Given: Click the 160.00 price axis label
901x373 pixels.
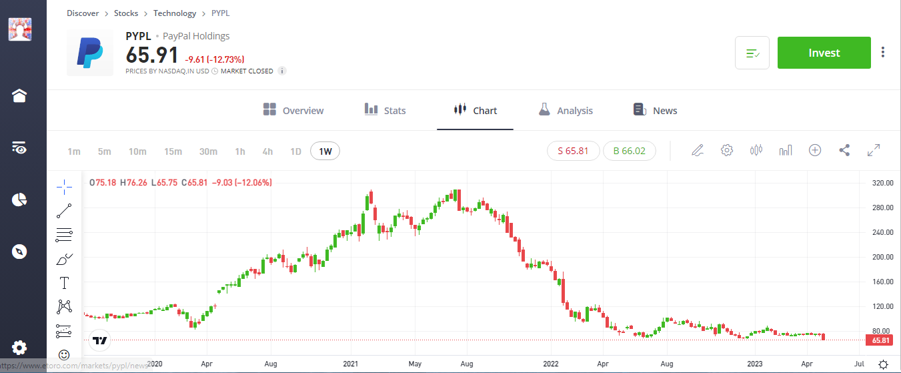Looking at the screenshot, I should tap(882, 282).
